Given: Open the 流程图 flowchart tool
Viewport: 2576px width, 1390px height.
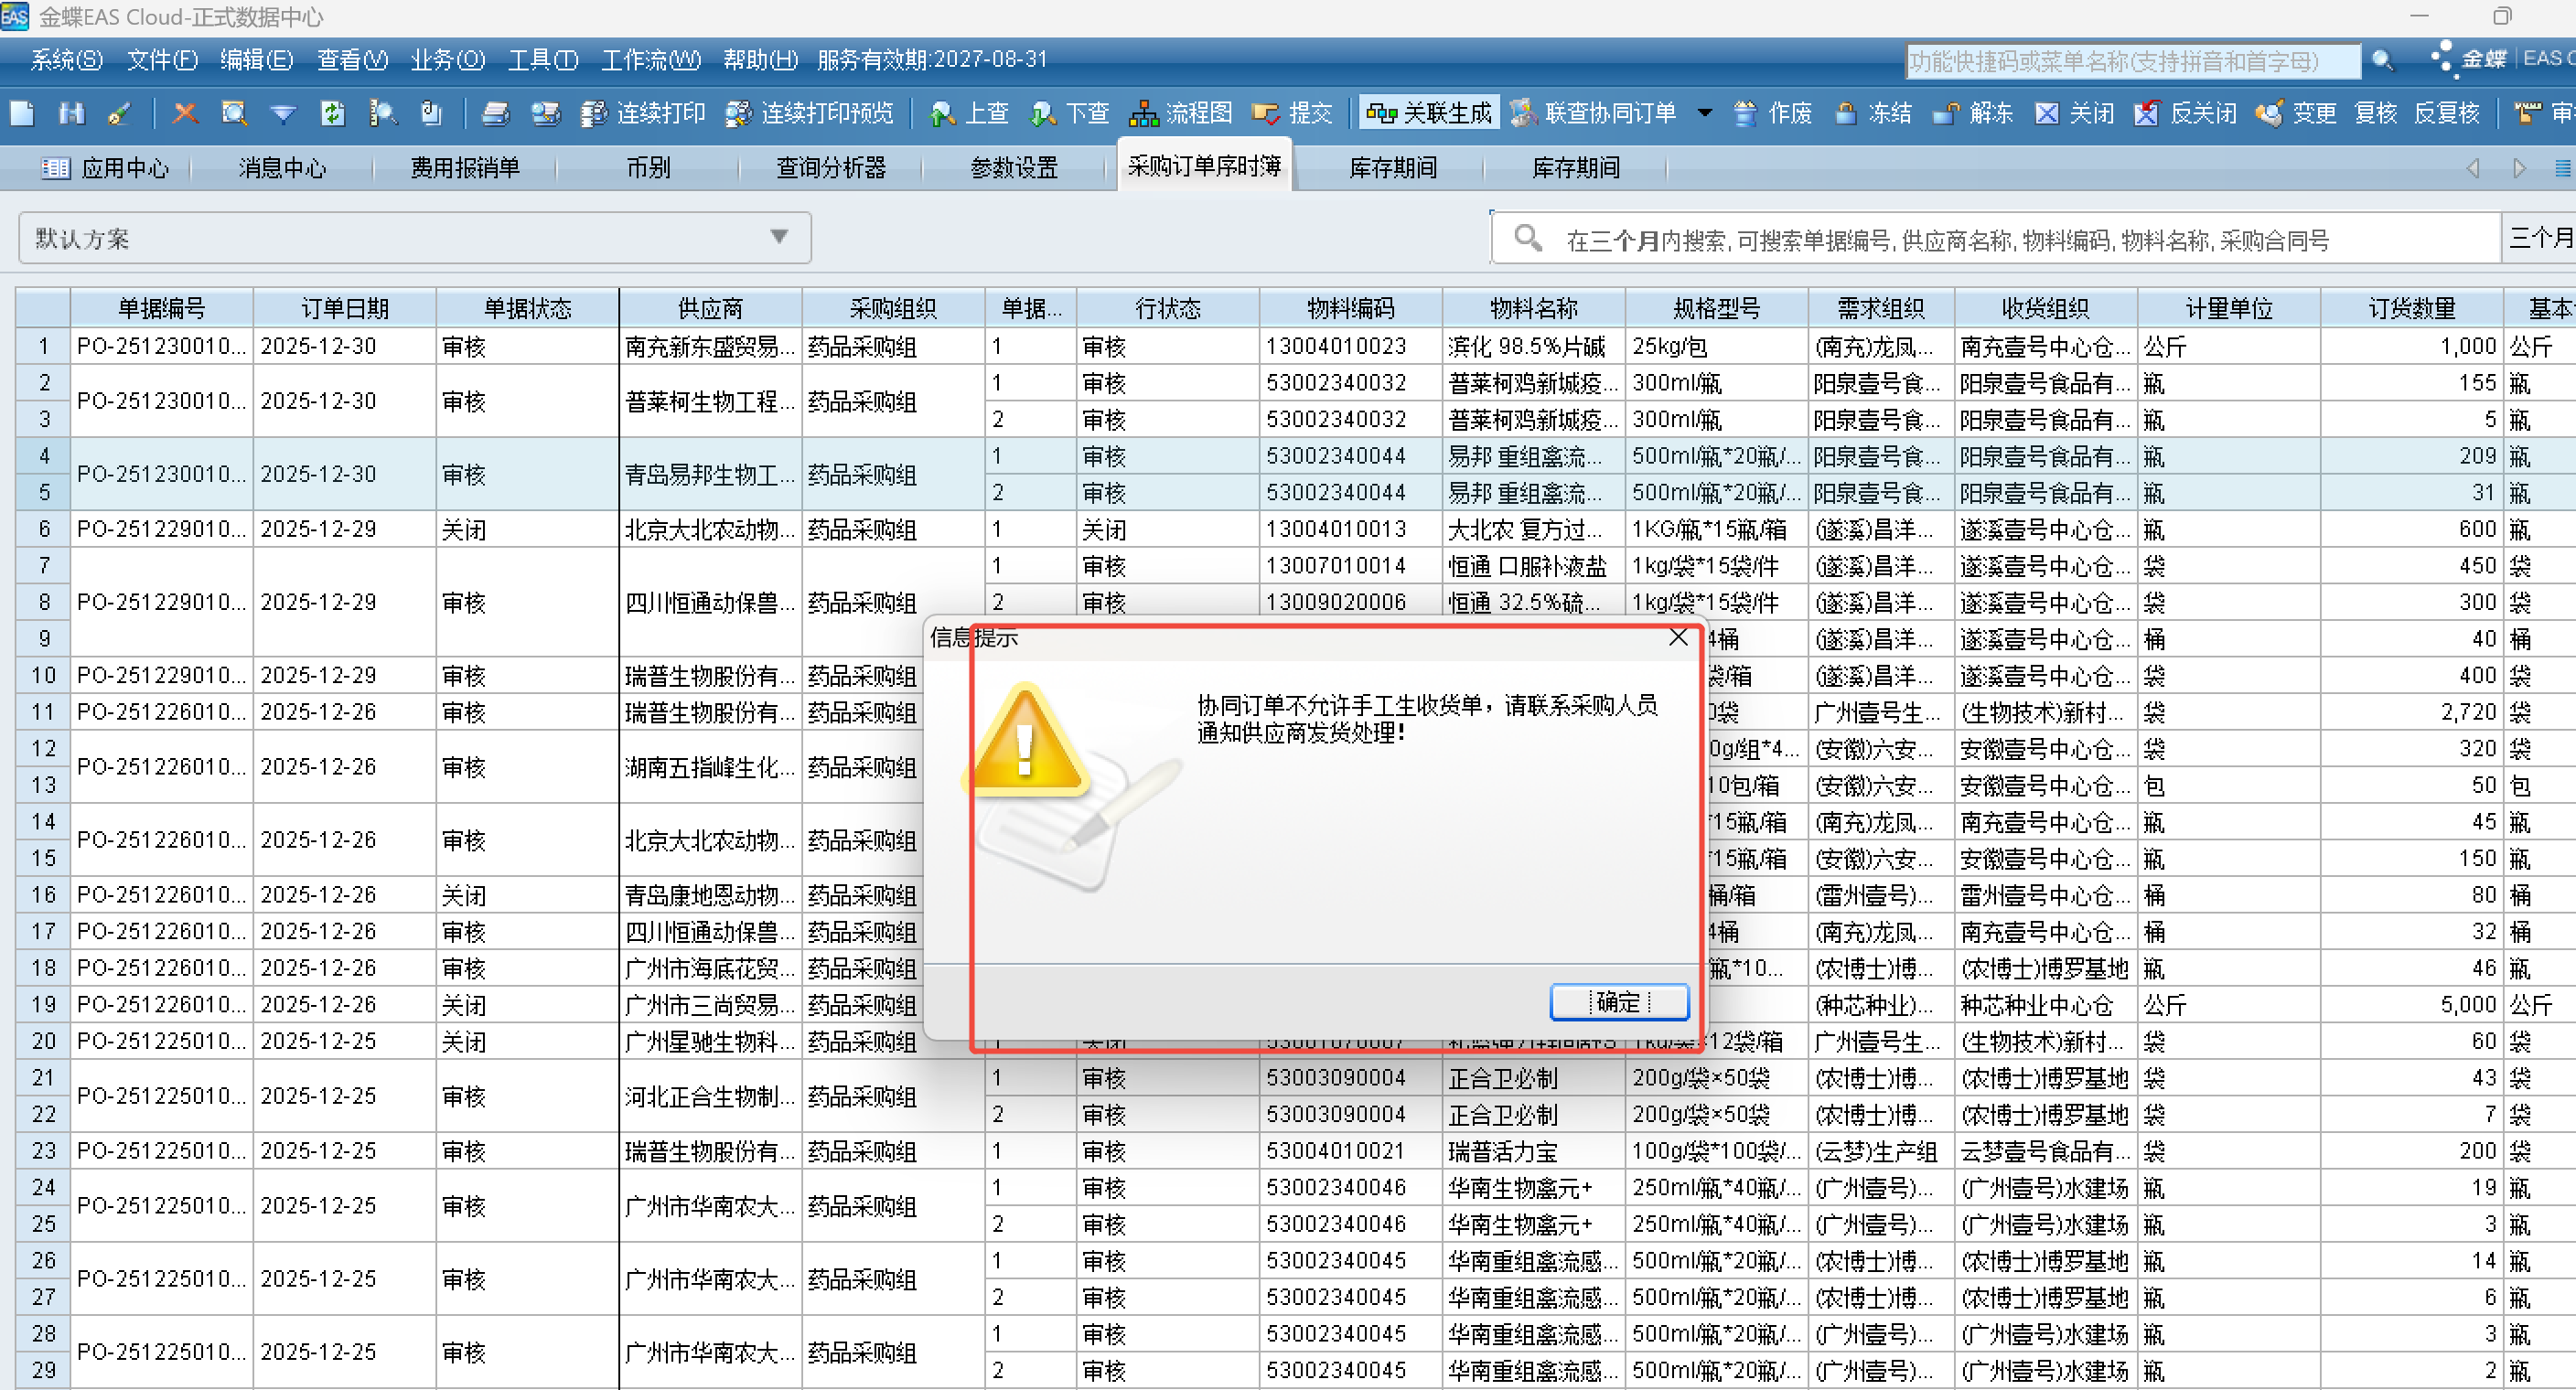Looking at the screenshot, I should pyautogui.click(x=1181, y=114).
